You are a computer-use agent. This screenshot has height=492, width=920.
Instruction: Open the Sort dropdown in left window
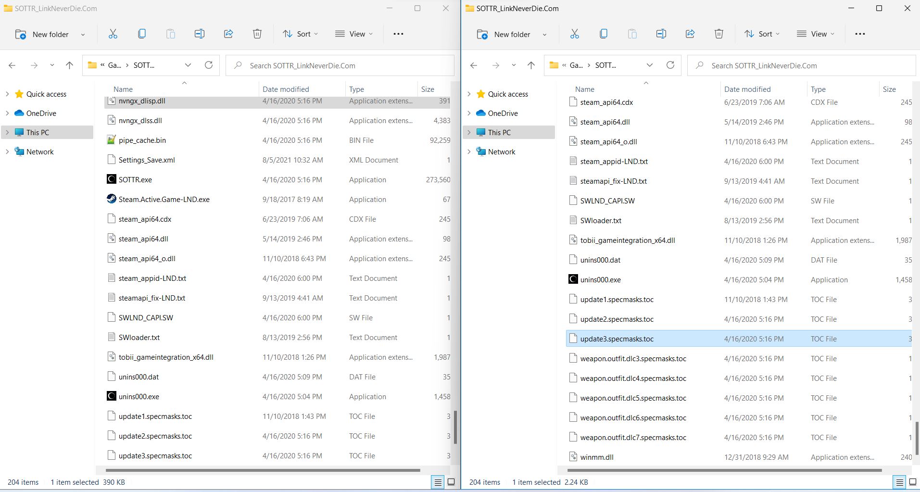(x=301, y=34)
